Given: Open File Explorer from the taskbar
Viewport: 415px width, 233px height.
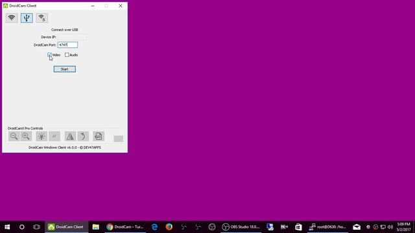Looking at the screenshot, I should coord(95,227).
